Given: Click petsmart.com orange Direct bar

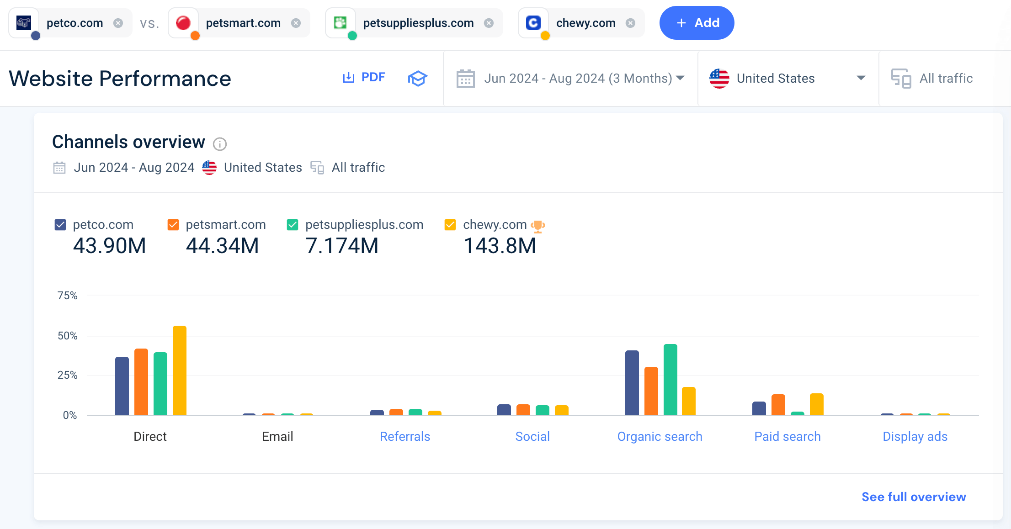Looking at the screenshot, I should (141, 382).
